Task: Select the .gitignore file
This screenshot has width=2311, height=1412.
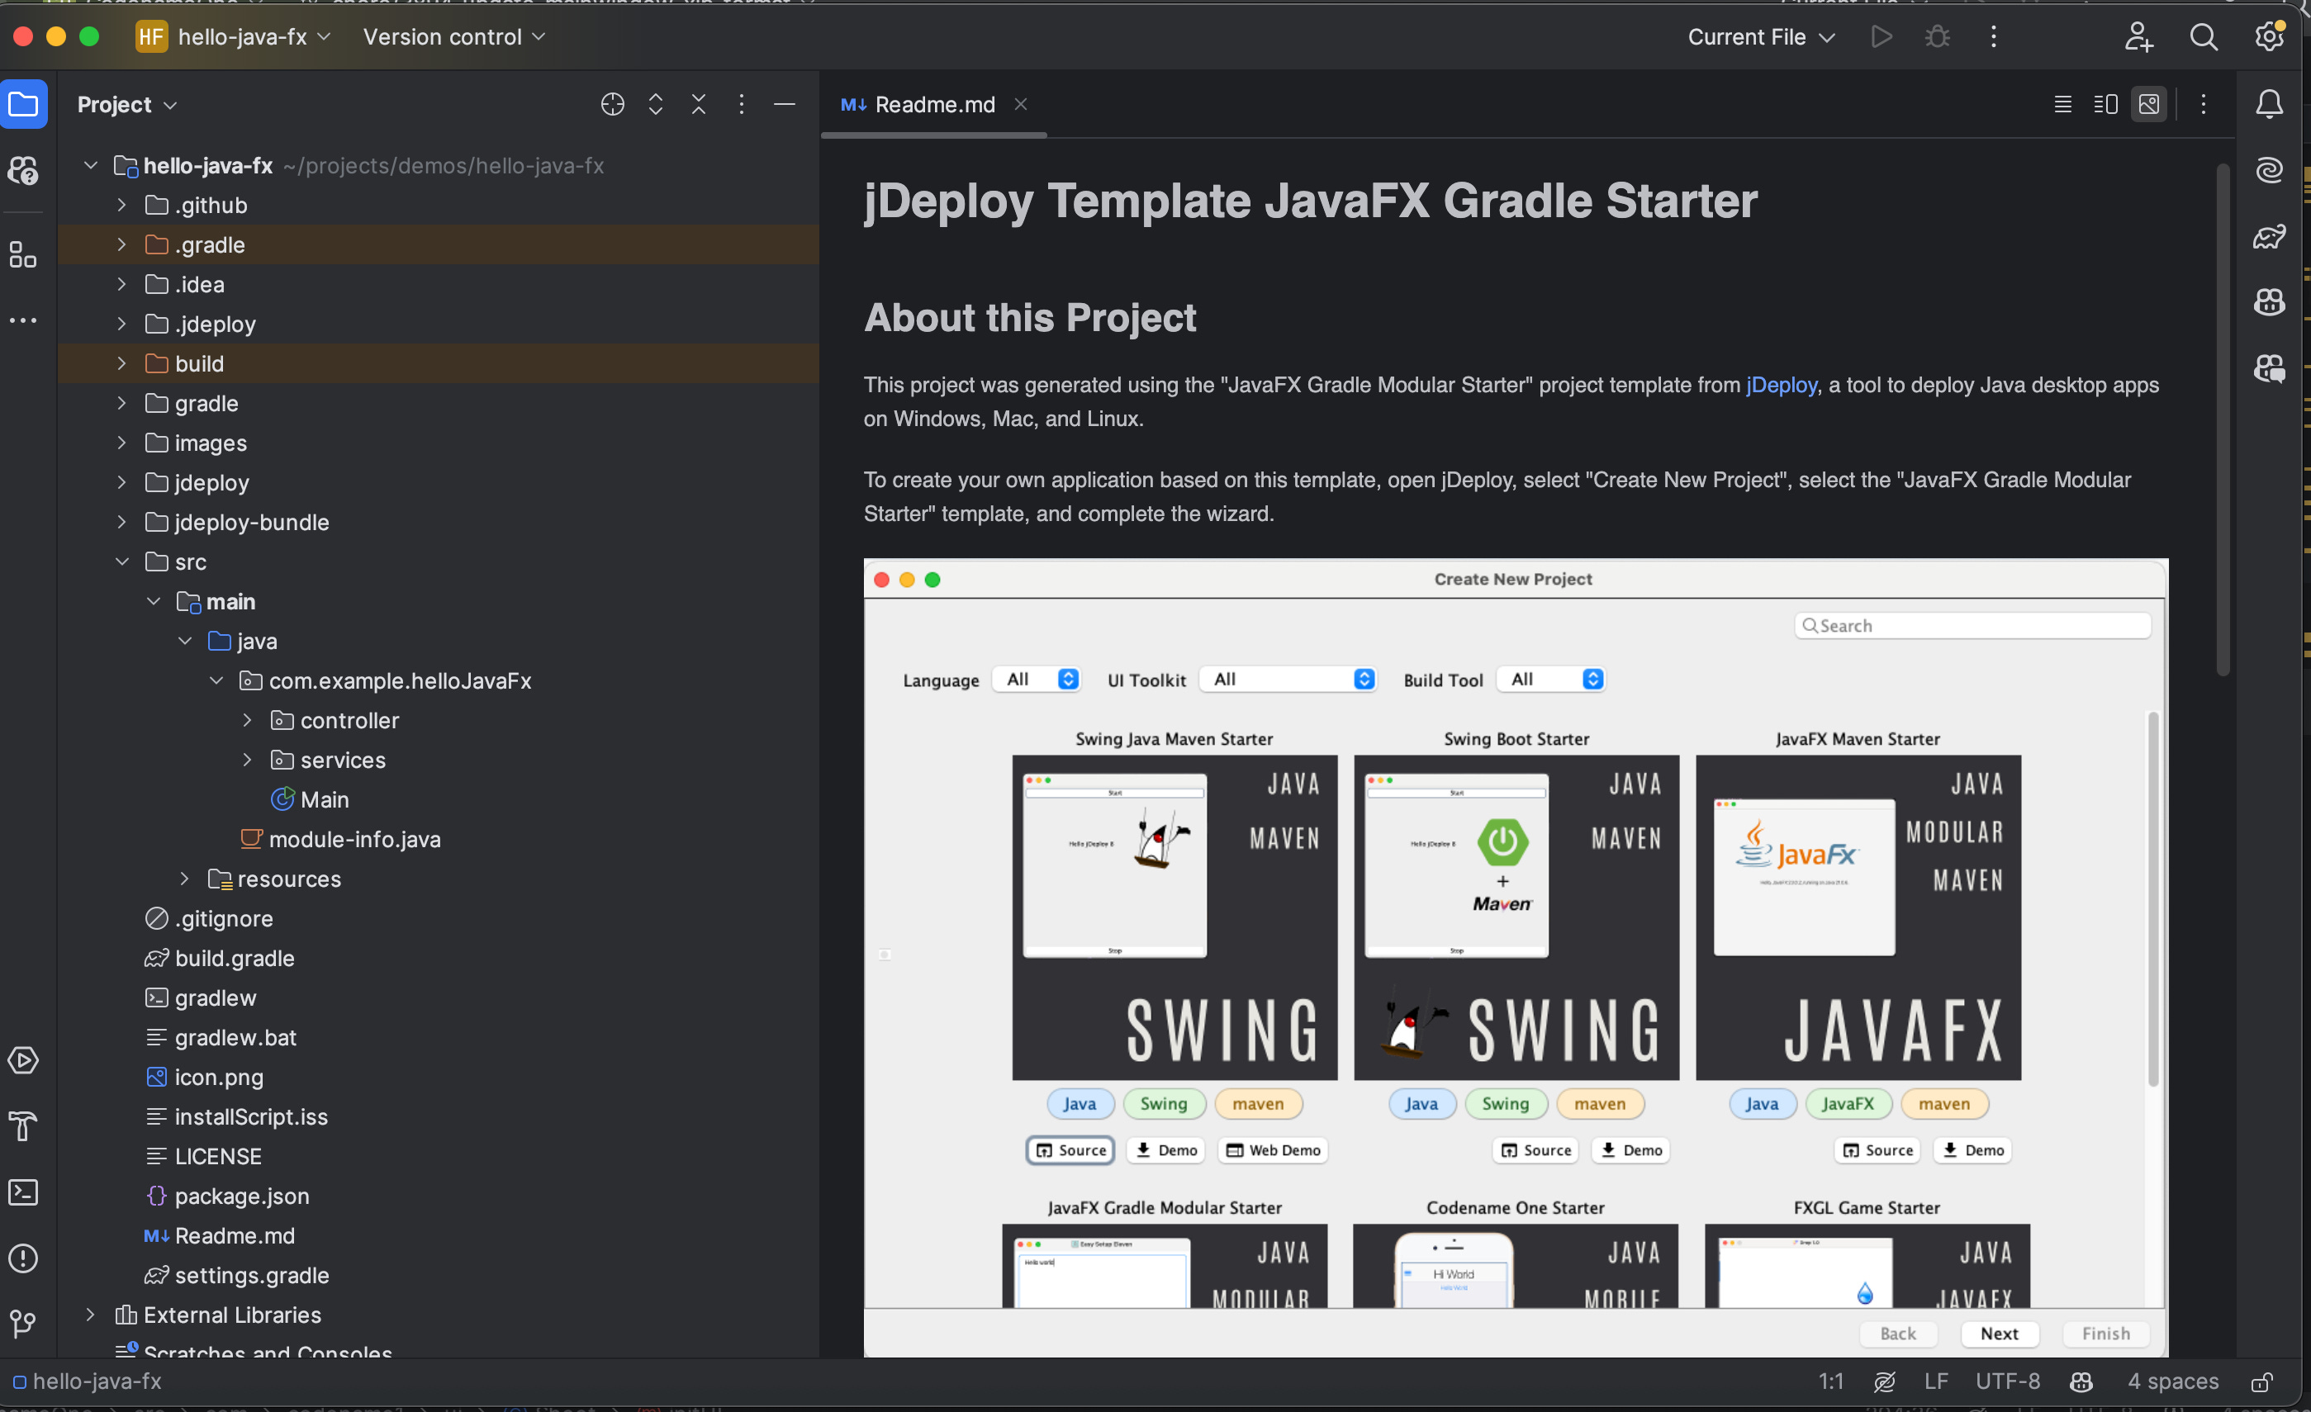Action: pyautogui.click(x=223, y=919)
